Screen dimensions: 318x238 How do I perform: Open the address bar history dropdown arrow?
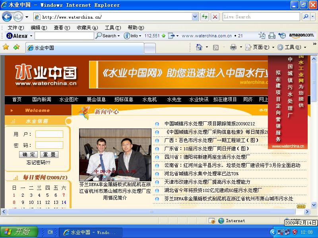click(x=195, y=17)
